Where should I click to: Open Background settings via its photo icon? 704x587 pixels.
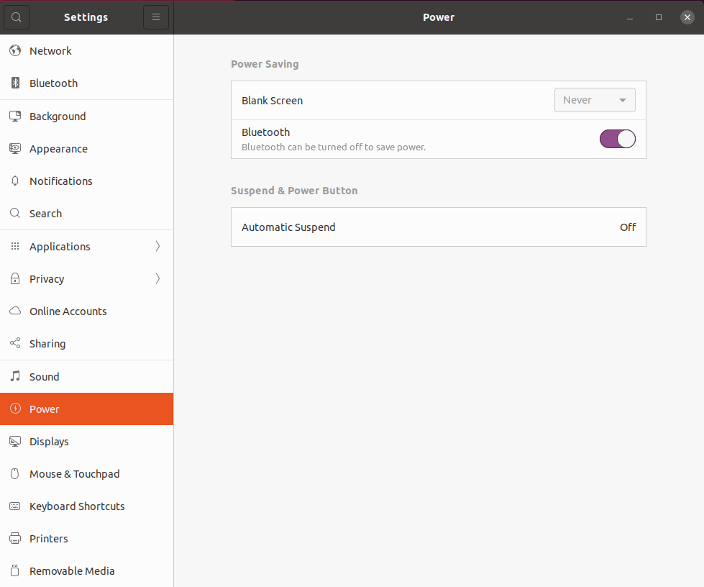(14, 116)
